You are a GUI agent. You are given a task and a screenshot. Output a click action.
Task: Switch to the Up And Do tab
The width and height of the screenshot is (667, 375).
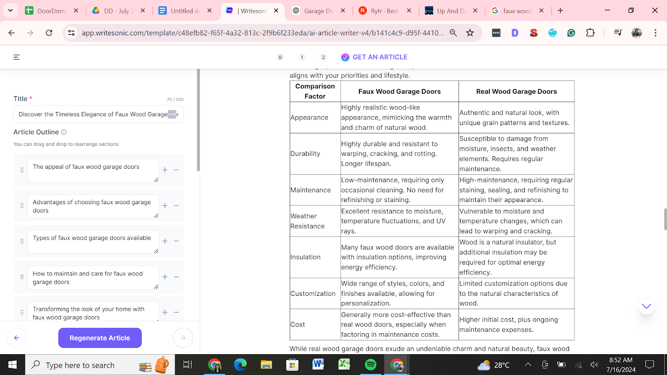point(451,11)
